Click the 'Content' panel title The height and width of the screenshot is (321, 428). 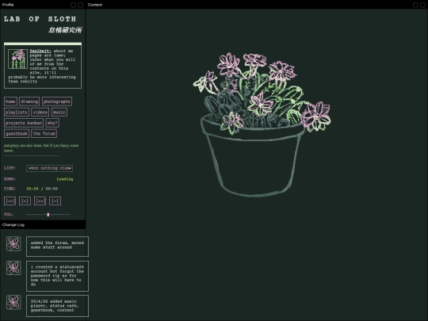pos(95,5)
